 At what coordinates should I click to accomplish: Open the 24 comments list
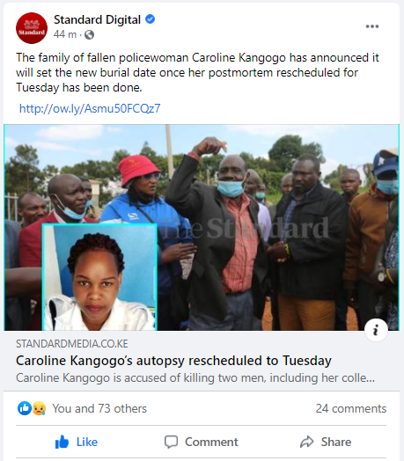tap(350, 409)
